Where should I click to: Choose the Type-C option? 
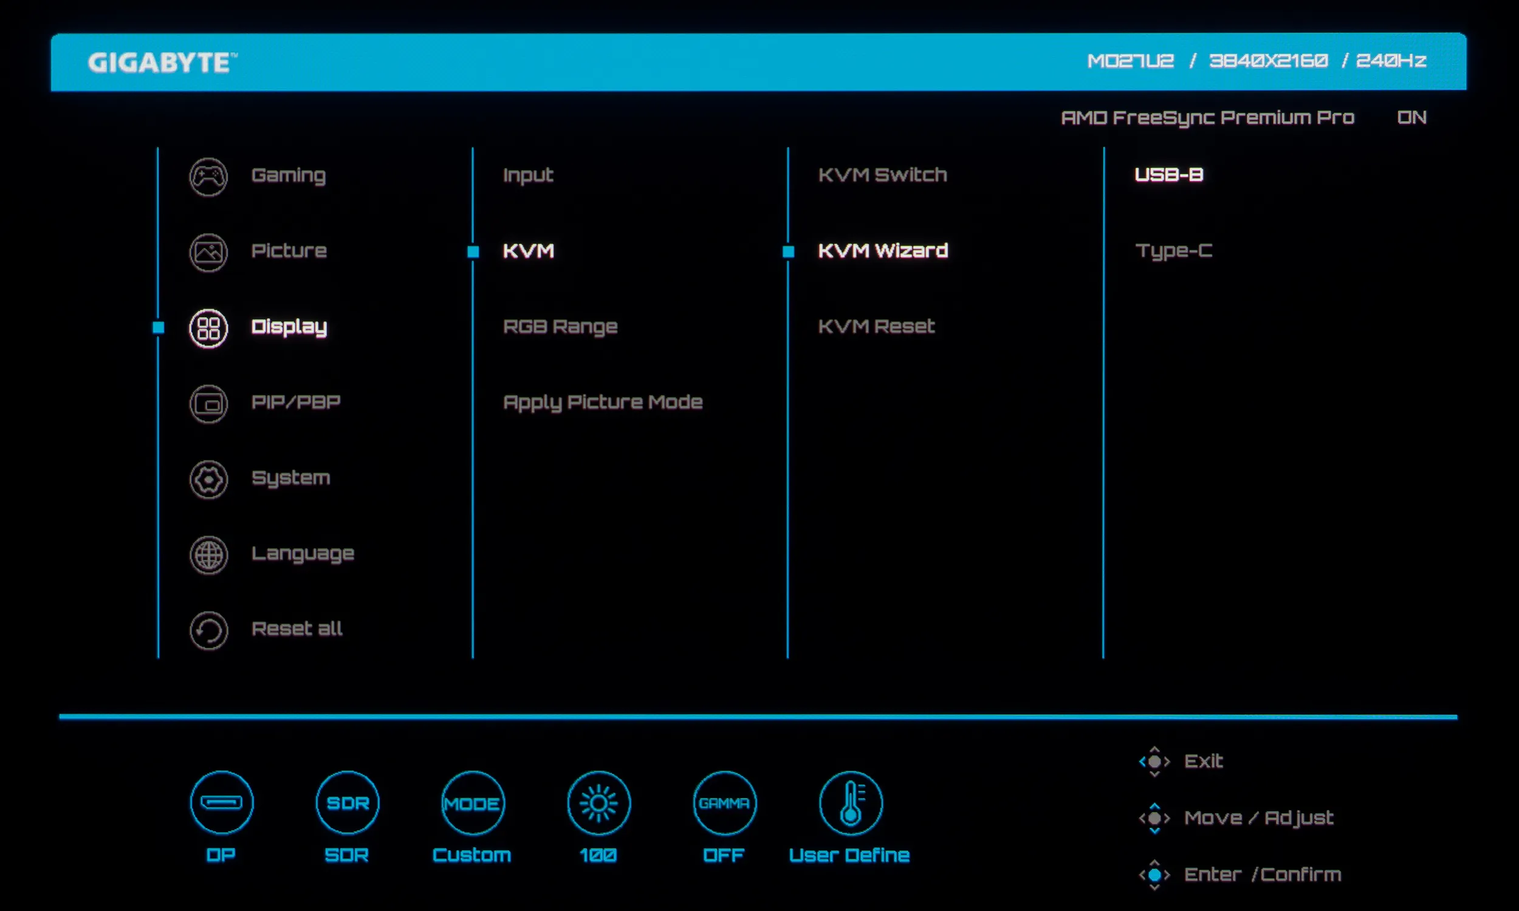[1173, 250]
